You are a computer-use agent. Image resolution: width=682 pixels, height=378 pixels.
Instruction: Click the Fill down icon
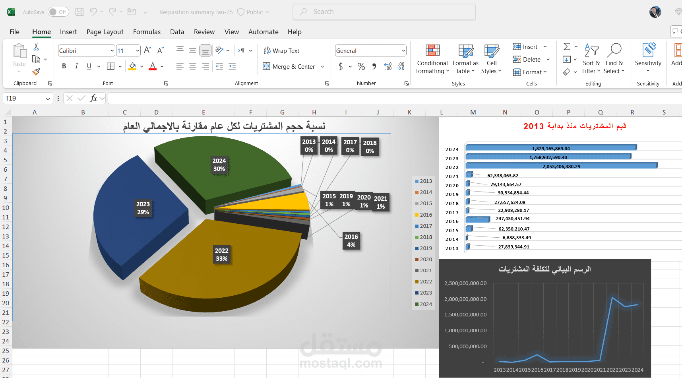[x=567, y=59]
